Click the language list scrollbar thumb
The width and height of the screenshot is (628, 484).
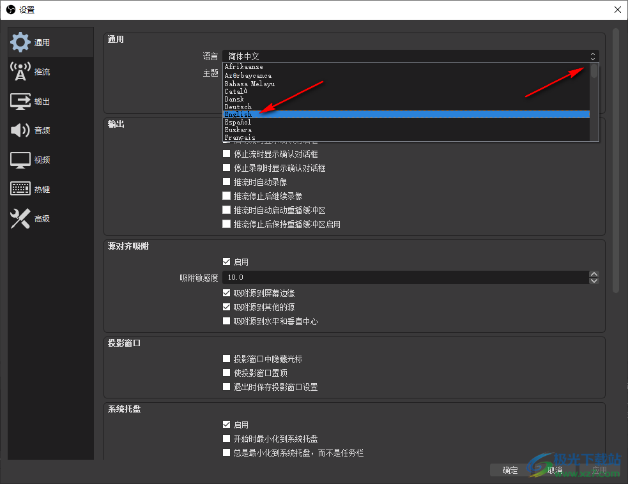pos(594,71)
